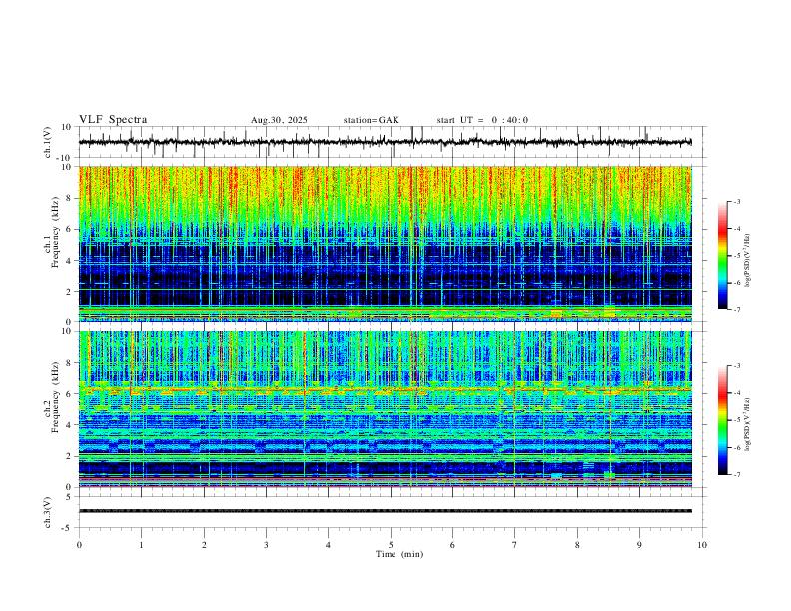Click the "Time (min)" axis label
Screen dimensions: 791x611
[399, 554]
